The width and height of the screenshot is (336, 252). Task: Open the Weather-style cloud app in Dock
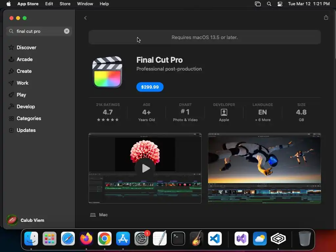260,239
